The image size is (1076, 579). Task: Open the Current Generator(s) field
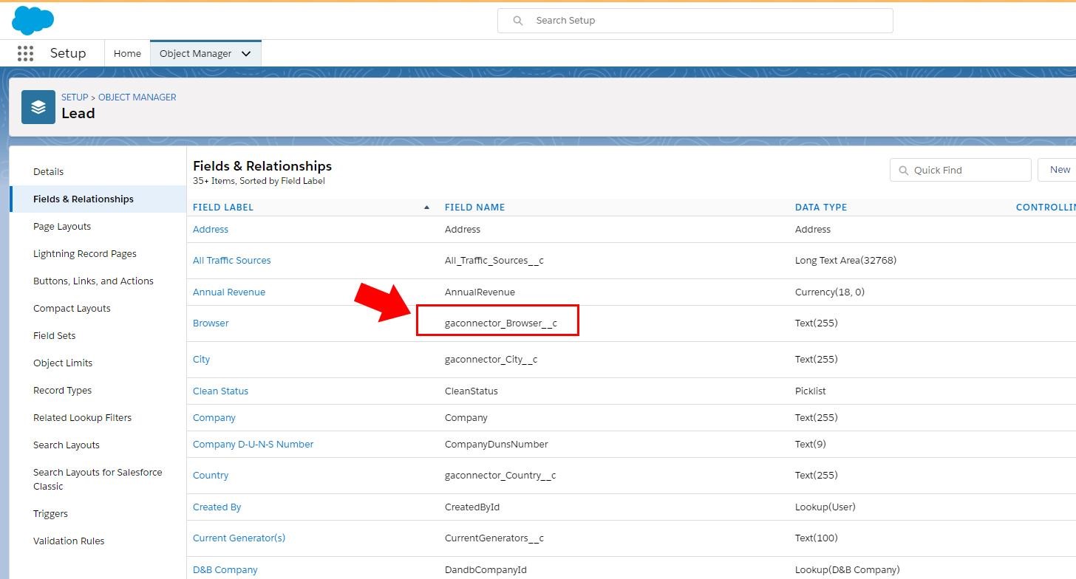(x=239, y=538)
